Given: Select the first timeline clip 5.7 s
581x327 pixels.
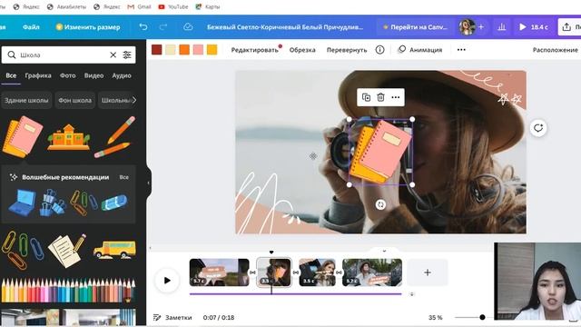Looking at the screenshot, I should [219, 272].
